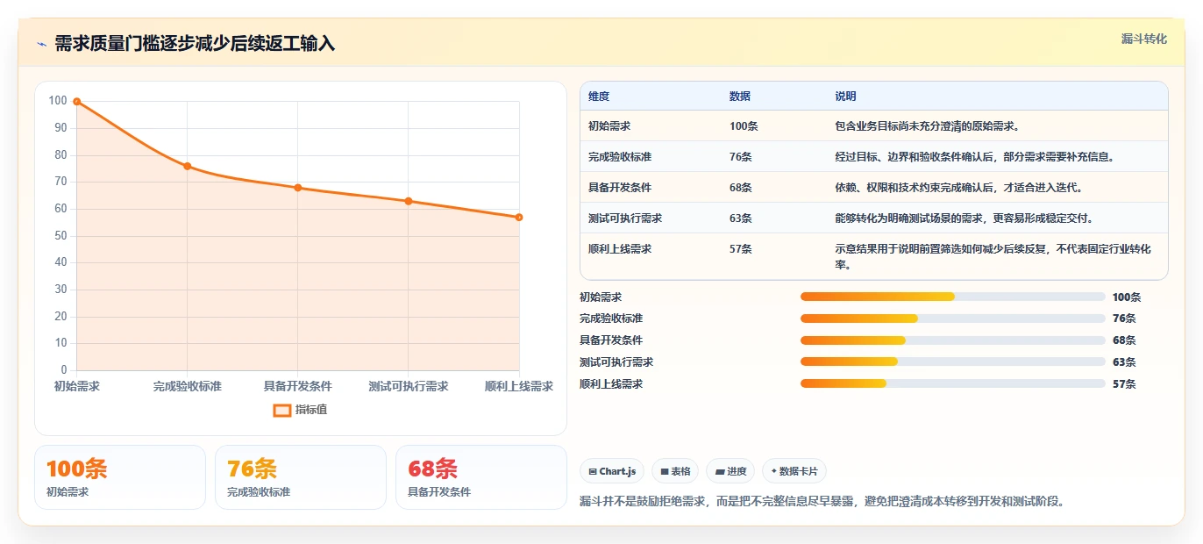Viewport: 1203px width, 544px height.
Task: Click the 进度 chip
Action: (x=730, y=471)
